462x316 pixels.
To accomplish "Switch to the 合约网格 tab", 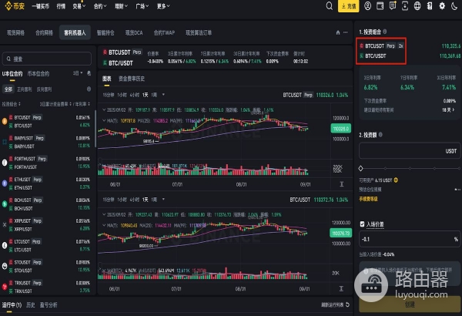I will (x=44, y=32).
